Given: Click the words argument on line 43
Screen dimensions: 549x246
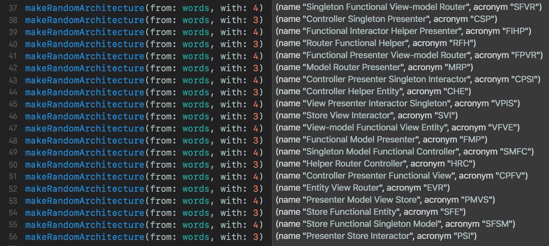Looking at the screenshot, I should click(x=196, y=80).
